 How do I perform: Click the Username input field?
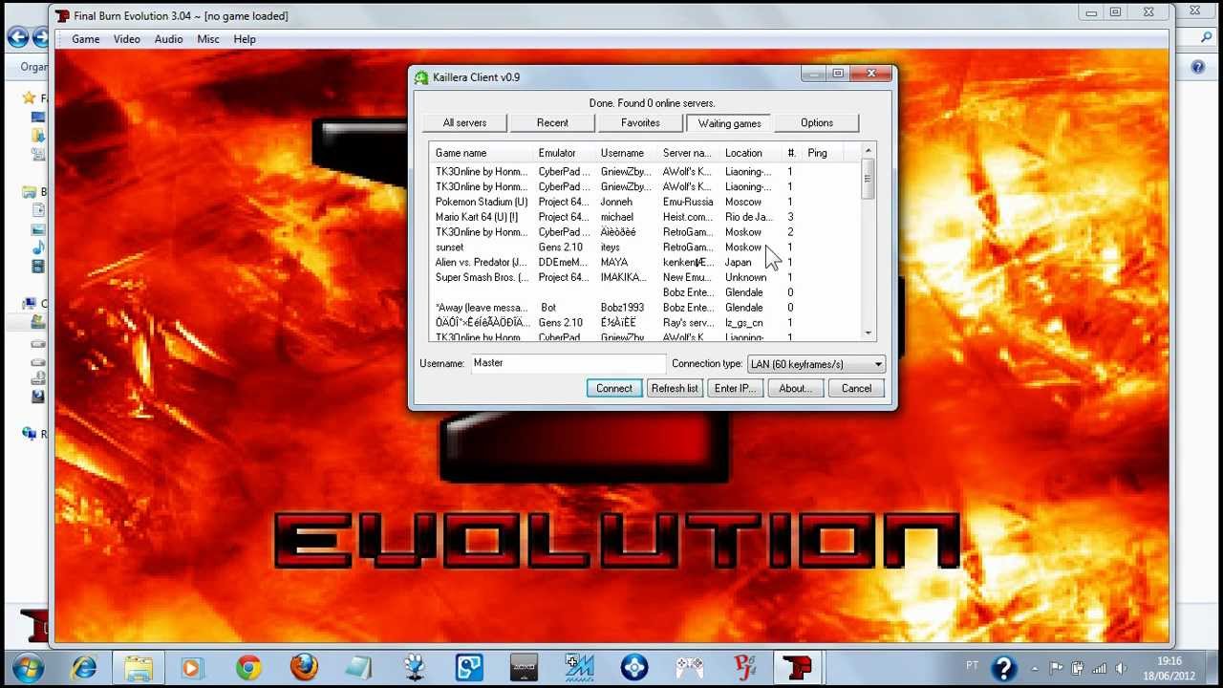(569, 363)
